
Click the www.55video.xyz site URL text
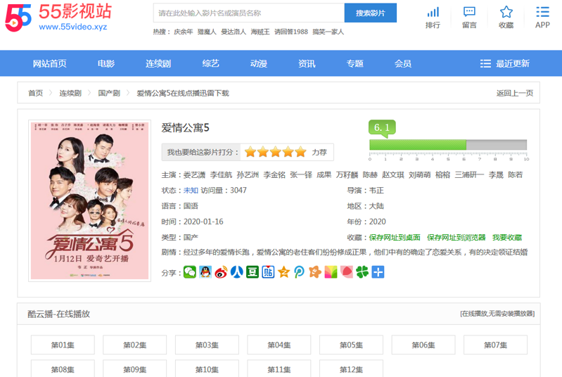(x=72, y=27)
